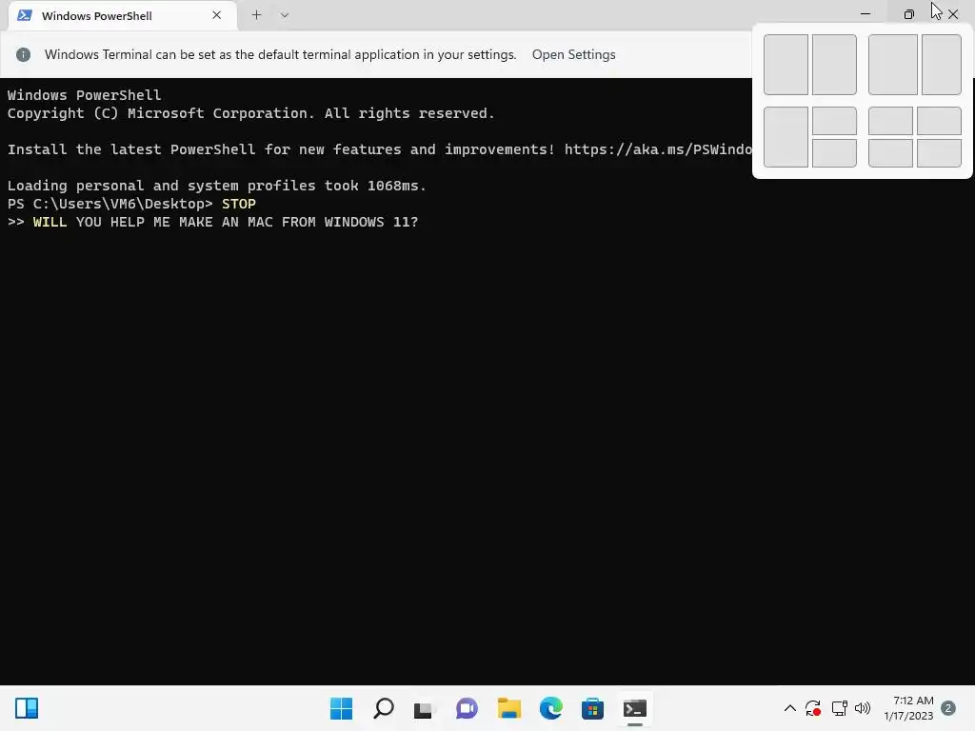The image size is (975, 731).
Task: Snap to left half of three-zone layout
Action: [x=786, y=137]
